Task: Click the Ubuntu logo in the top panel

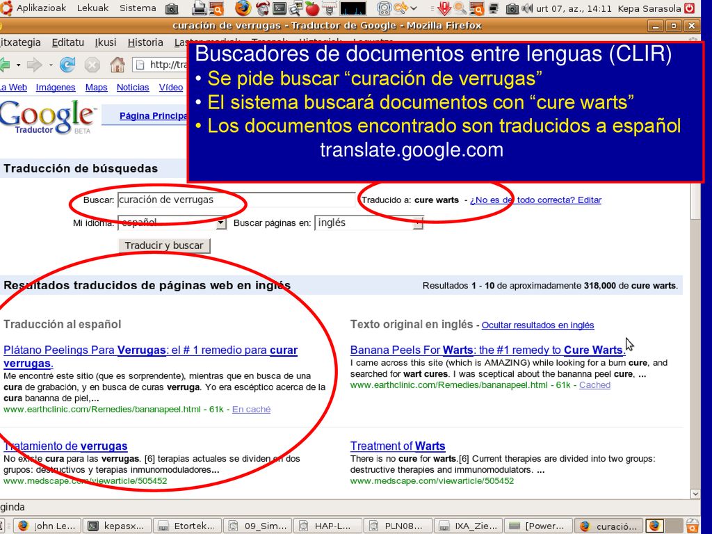Action: (6, 8)
